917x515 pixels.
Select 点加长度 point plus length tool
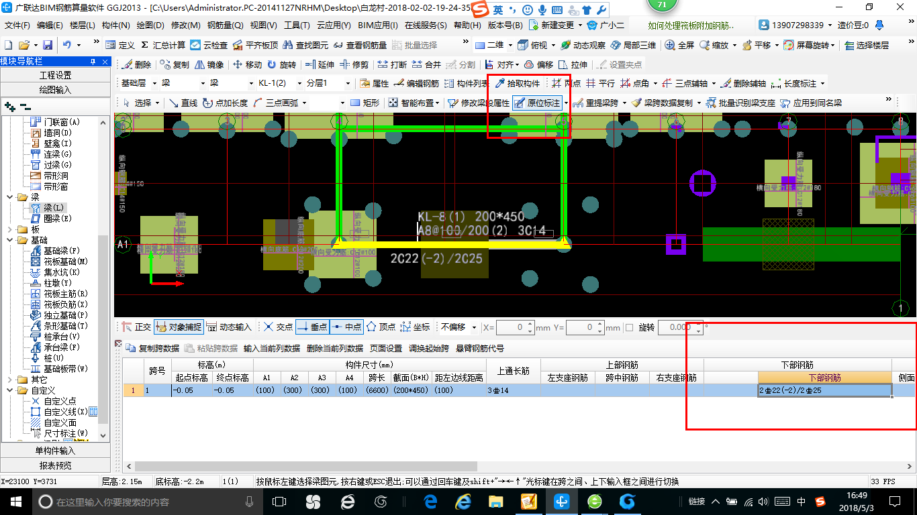[225, 103]
